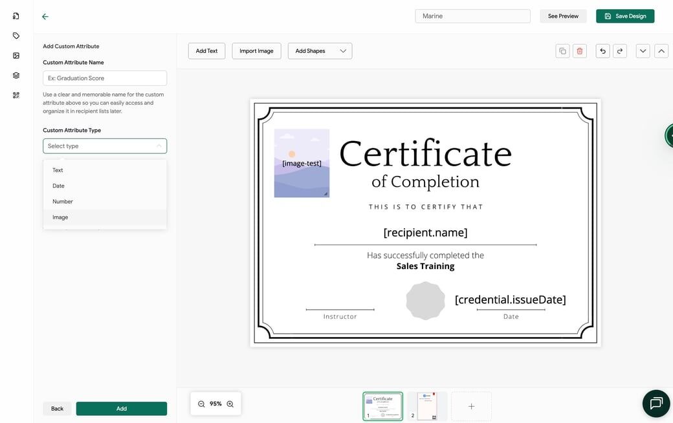Viewport: 673px width, 423px height.
Task: Duplicate the selected element
Action: tap(562, 51)
